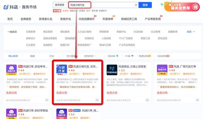
Task: Tick the PC端 checkbox
Action: 122,56
